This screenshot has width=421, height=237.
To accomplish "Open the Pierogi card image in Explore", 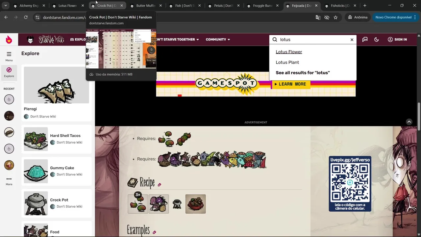I will 56,85.
